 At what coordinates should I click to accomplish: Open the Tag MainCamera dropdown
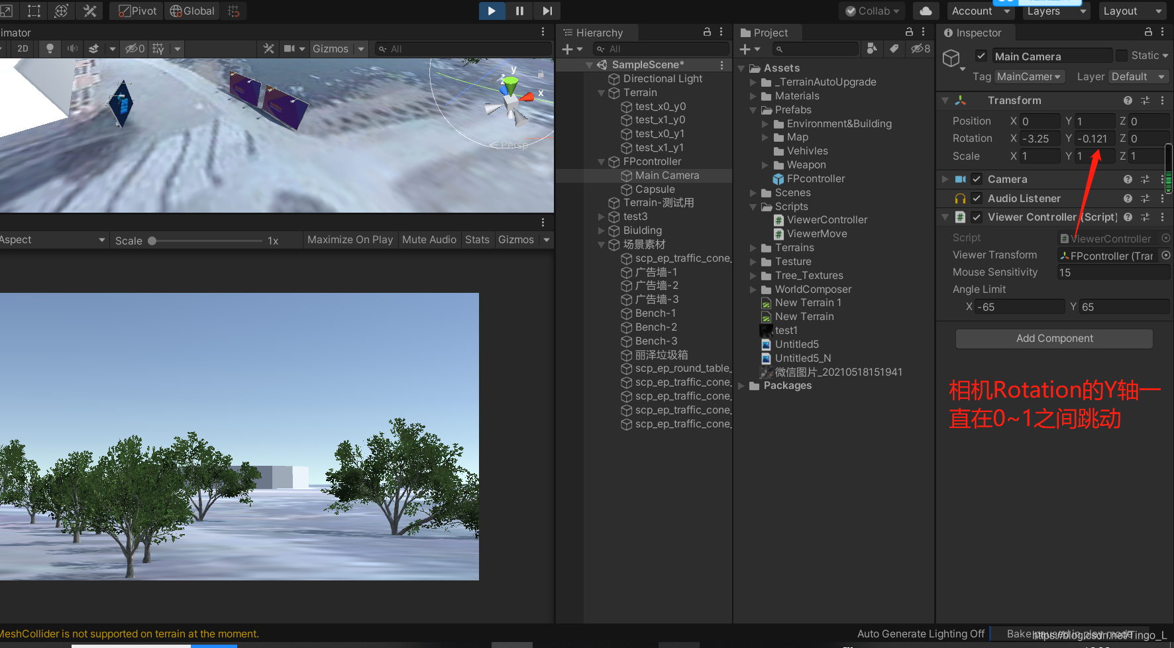coord(1030,77)
